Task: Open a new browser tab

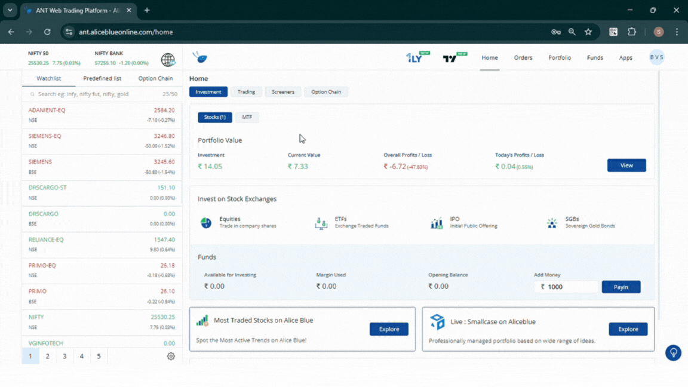Action: [147, 10]
